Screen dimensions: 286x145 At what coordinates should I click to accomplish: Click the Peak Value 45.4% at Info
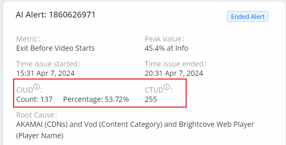(166, 48)
